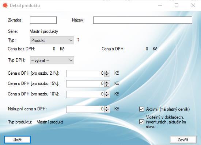
Task: Toggle Viditelný v dokladech checkbox
Action: pyautogui.click(x=141, y=122)
